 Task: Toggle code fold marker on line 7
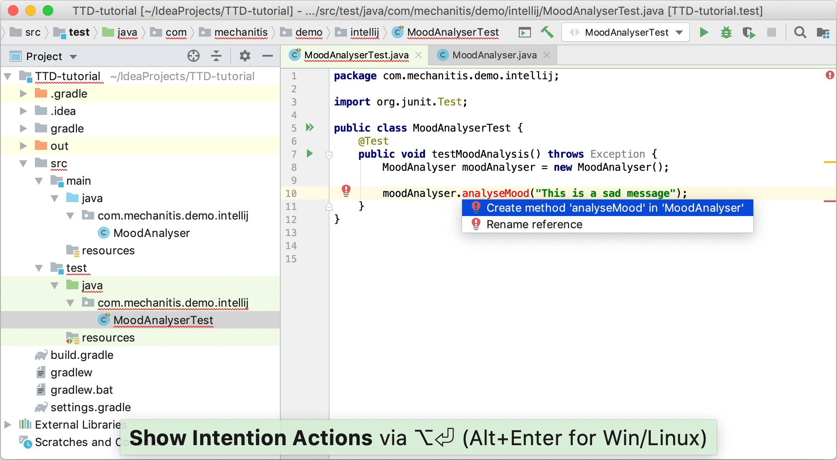point(329,155)
